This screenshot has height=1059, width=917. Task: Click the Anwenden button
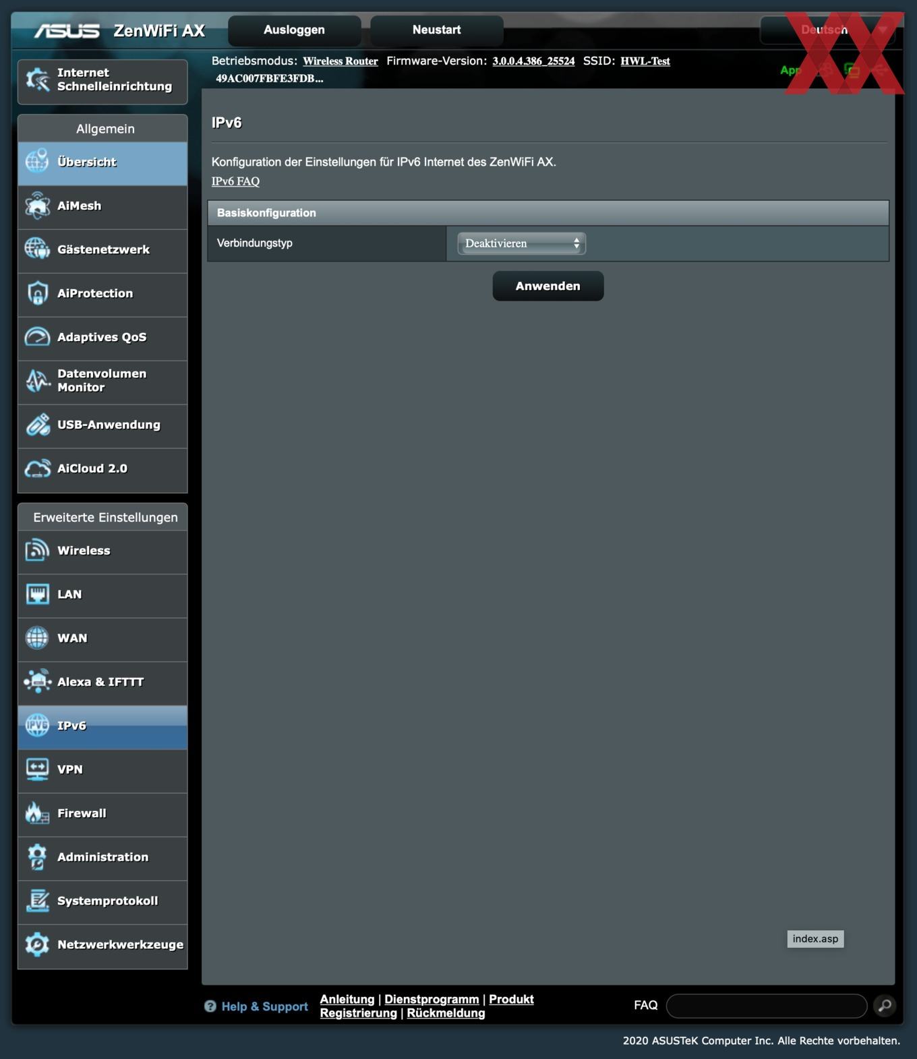[x=548, y=286]
